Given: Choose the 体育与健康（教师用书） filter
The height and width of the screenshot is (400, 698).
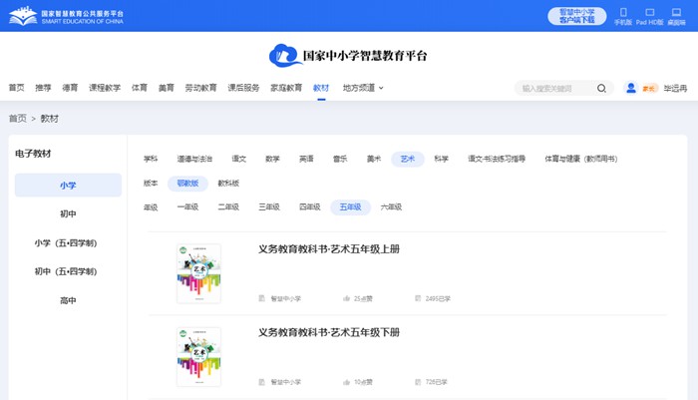Looking at the screenshot, I should tap(581, 159).
